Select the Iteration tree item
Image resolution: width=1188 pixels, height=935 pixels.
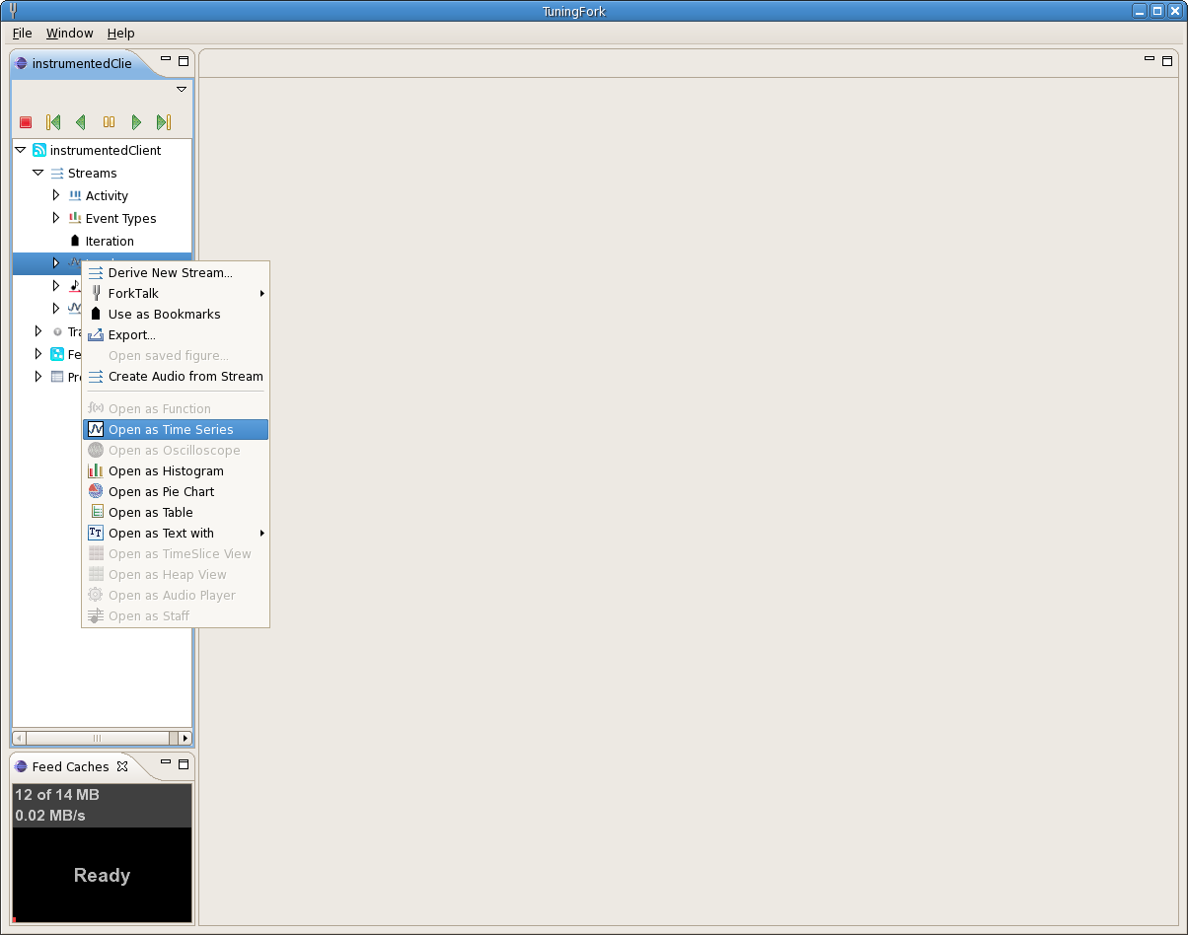coord(109,242)
